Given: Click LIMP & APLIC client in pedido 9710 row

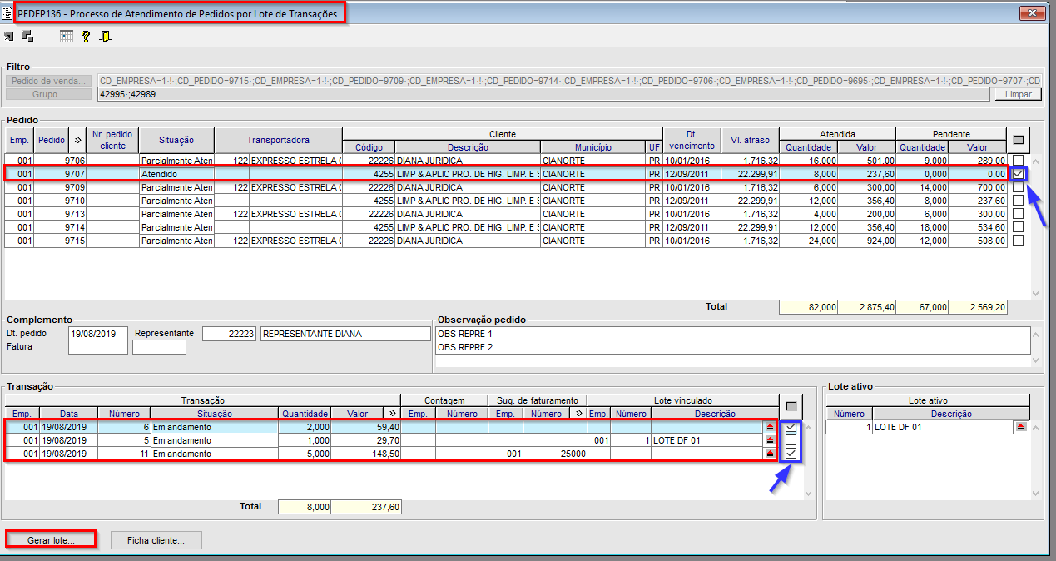Looking at the screenshot, I should point(467,201).
